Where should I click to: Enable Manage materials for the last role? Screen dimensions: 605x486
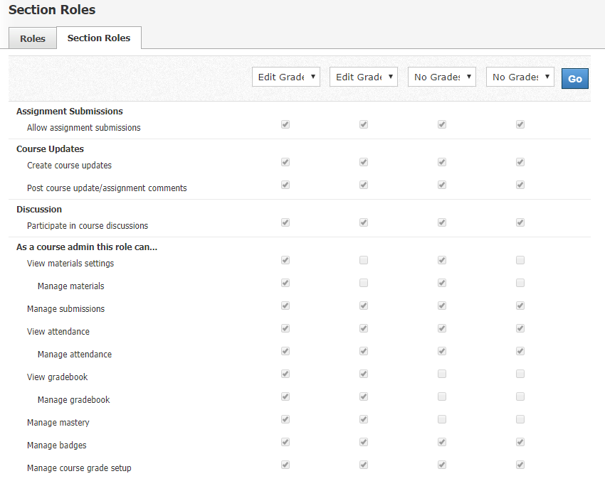click(x=520, y=283)
